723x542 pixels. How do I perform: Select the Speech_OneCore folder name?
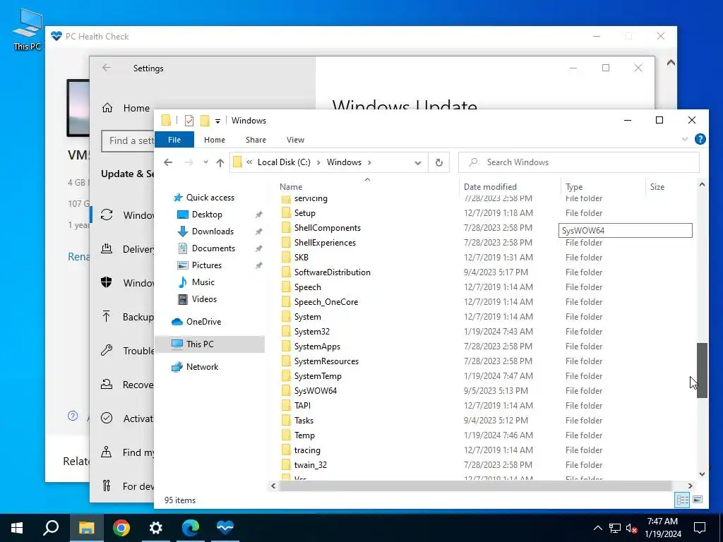tap(326, 302)
